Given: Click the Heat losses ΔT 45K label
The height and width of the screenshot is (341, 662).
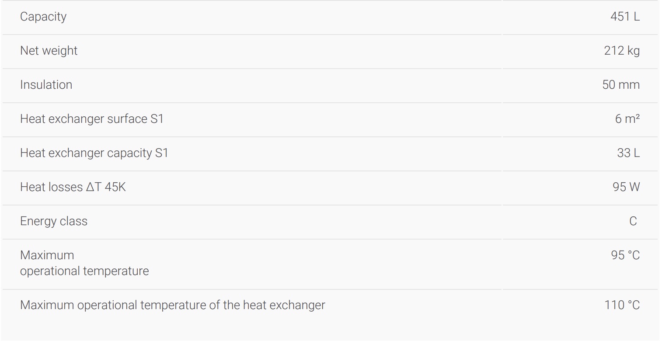Looking at the screenshot, I should (x=73, y=187).
